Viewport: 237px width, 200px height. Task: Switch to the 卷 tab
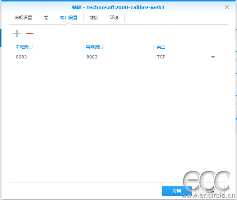46,18
